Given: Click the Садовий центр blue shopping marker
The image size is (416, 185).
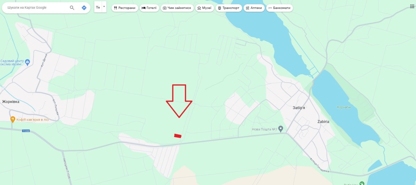Looking at the screenshot, I should pos(28,62).
